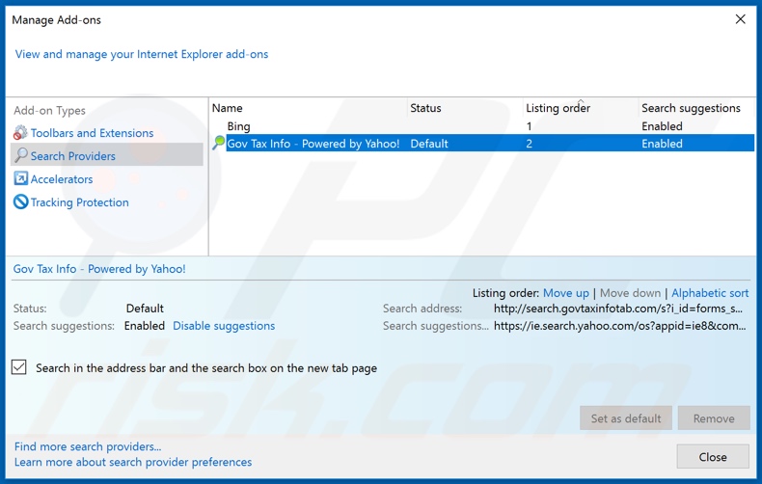This screenshot has height=484, width=762.
Task: Click the search.govtaxinfotab.com search address text
Action: [x=618, y=309]
